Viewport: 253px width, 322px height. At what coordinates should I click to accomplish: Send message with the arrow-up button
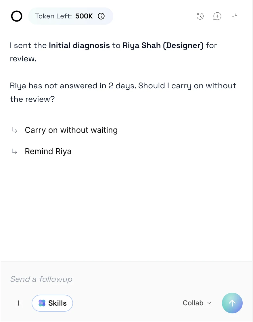(232, 303)
